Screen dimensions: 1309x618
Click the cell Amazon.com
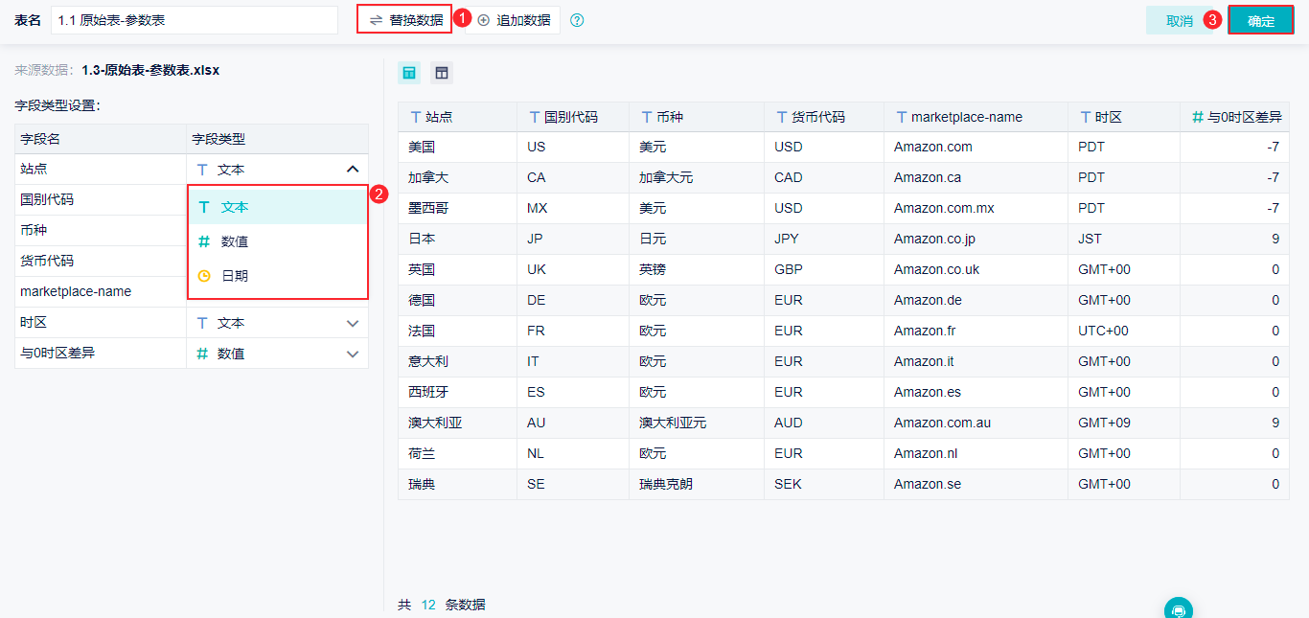(976, 147)
